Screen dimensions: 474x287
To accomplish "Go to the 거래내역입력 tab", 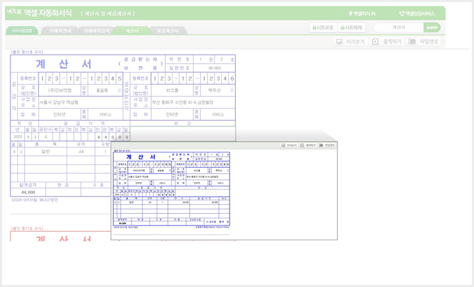I will [x=97, y=30].
